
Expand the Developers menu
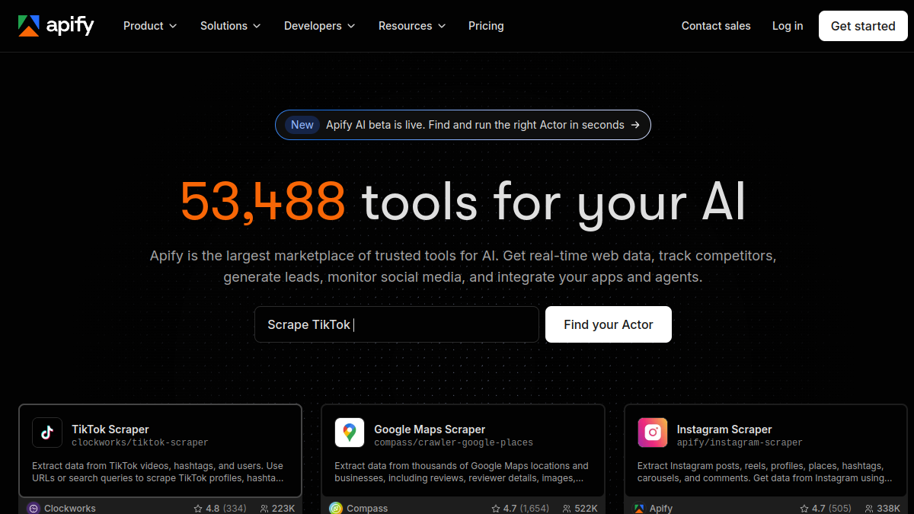[320, 26]
